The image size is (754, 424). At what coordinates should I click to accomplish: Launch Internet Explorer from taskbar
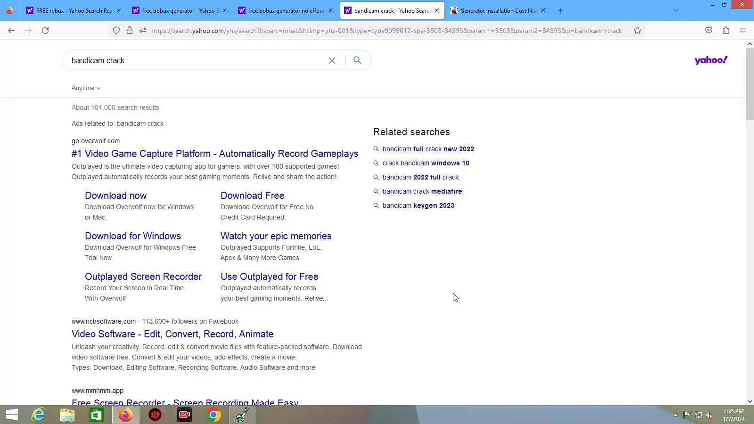[x=38, y=415]
